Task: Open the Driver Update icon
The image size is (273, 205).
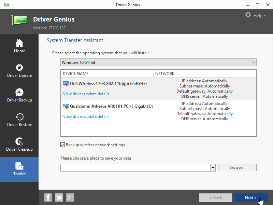Action: tap(19, 68)
